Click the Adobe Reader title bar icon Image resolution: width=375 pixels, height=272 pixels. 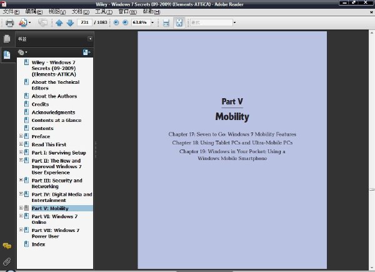click(4, 3)
